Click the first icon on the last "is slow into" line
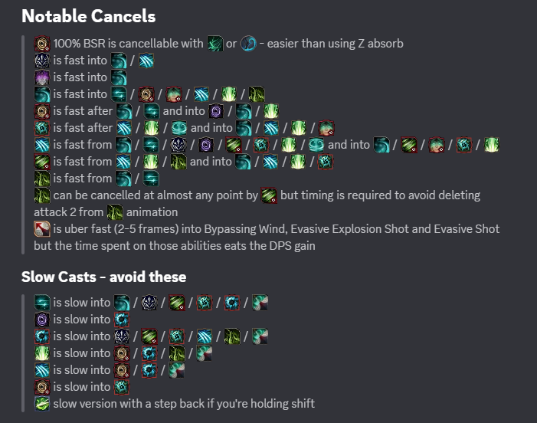The width and height of the screenshot is (537, 423). point(42,387)
